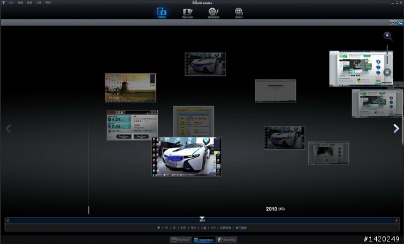Viewport: 404px width, 244px height.
Task: Sort albums by month (月)
Action: pyautogui.click(x=167, y=228)
